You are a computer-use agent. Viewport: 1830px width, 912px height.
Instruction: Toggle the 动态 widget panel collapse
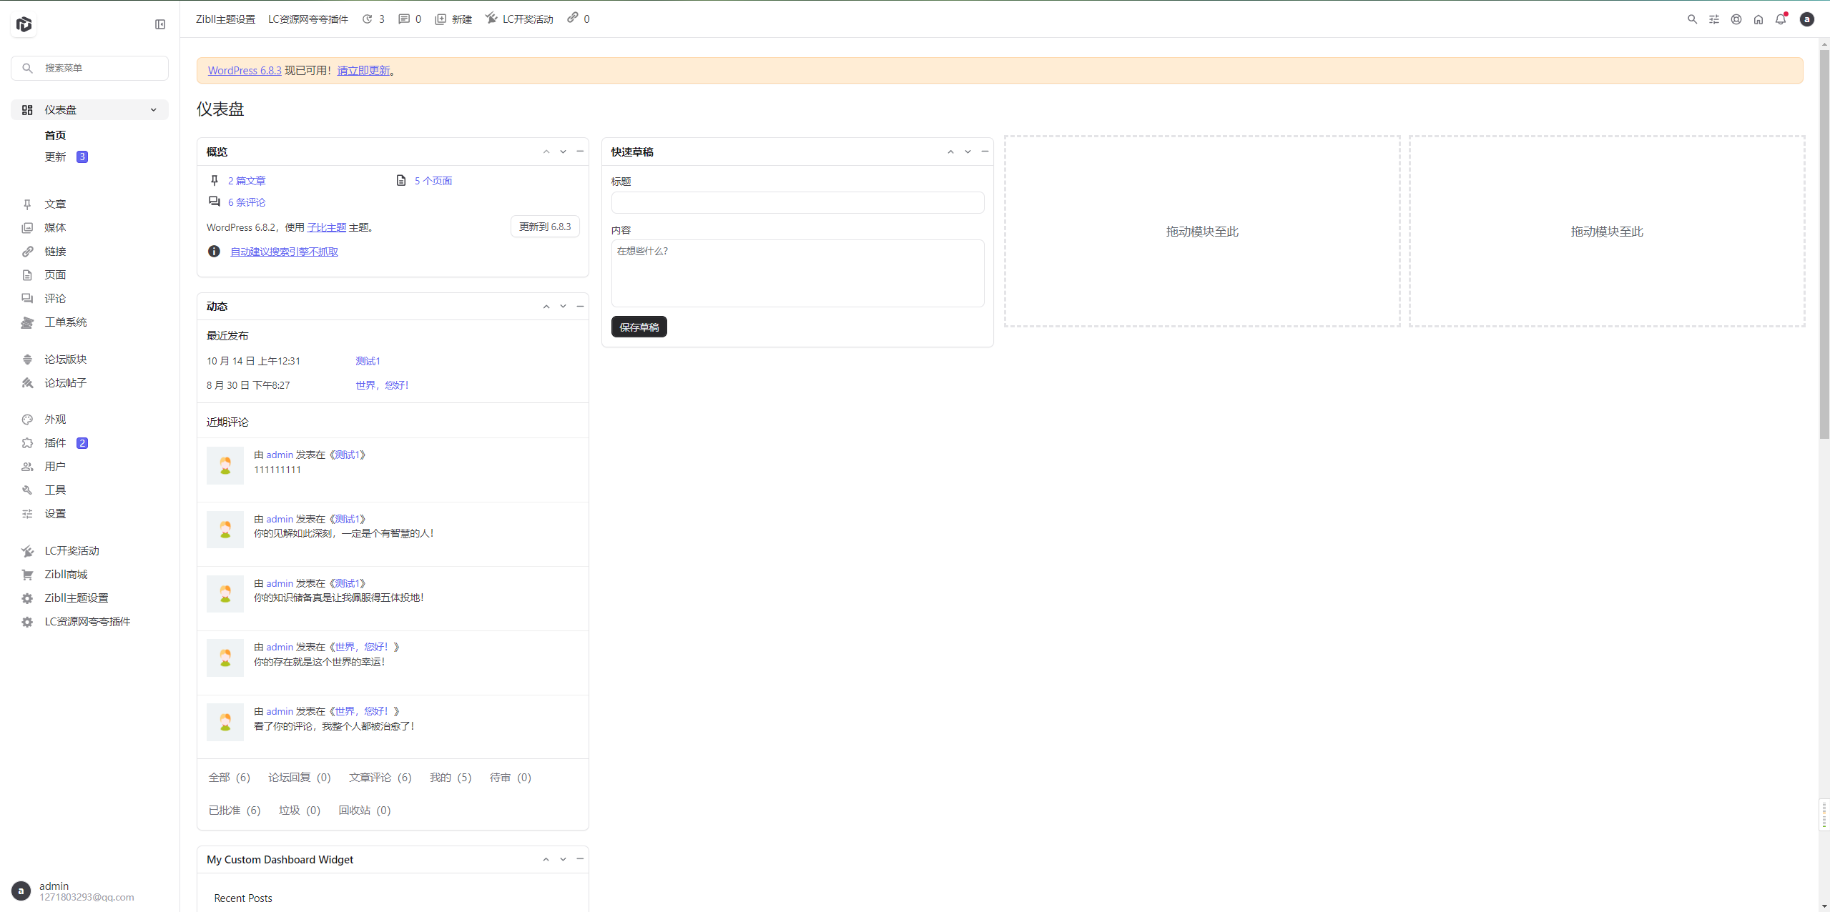click(580, 306)
